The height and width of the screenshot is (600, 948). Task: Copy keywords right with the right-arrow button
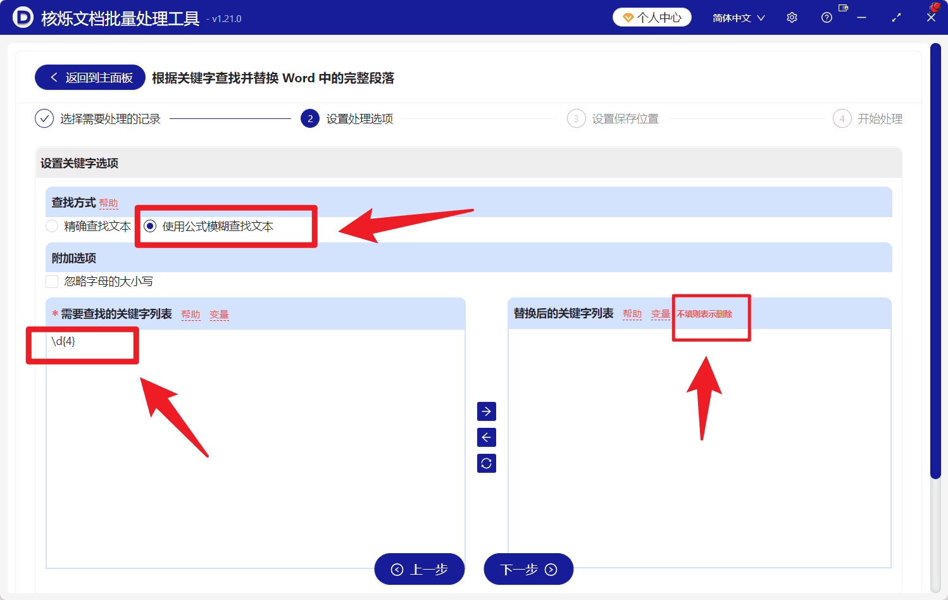[486, 411]
